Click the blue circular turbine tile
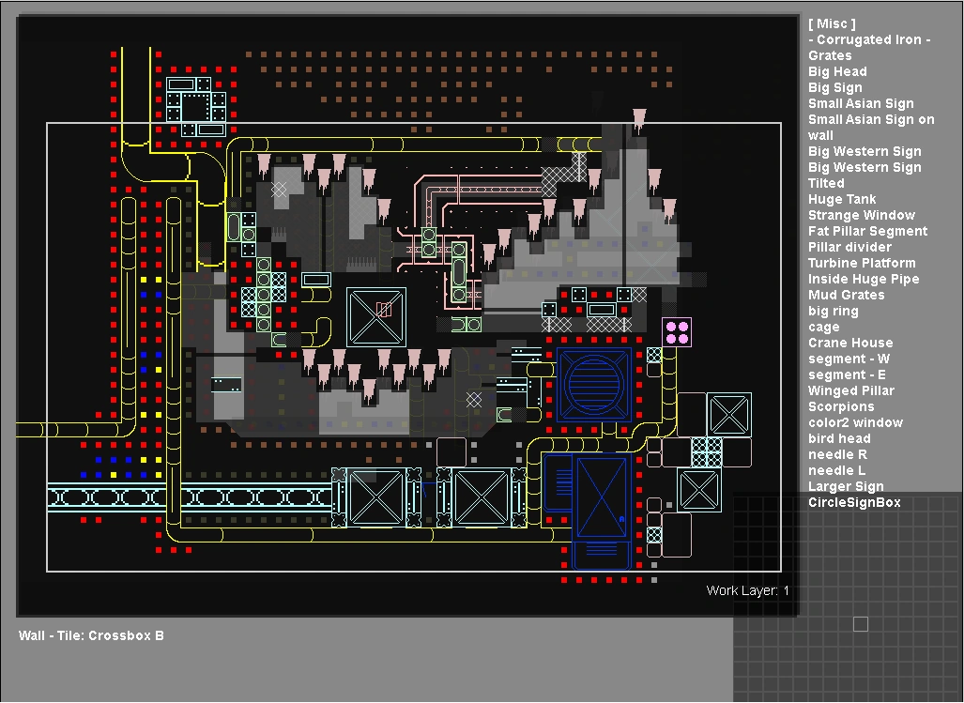 click(592, 385)
